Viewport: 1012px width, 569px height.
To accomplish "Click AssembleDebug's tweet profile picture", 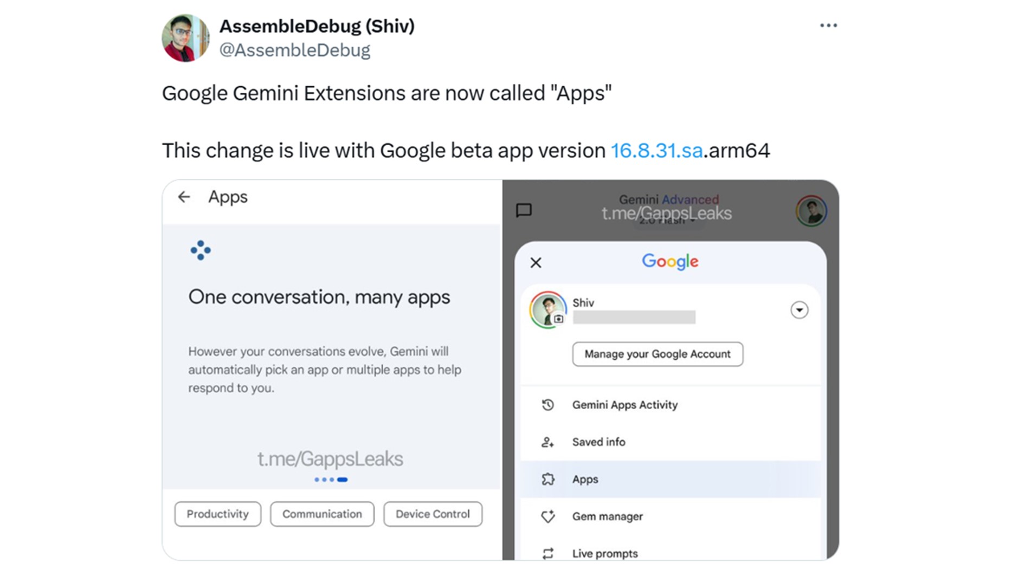I will 185,38.
